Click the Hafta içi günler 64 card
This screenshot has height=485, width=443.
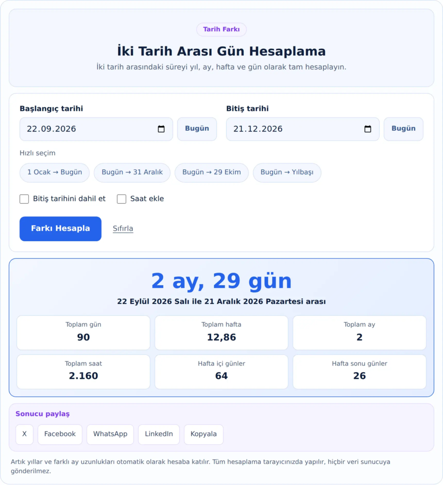tap(221, 372)
